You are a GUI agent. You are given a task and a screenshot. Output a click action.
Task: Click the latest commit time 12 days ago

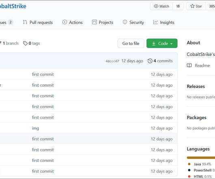pyautogui.click(x=132, y=61)
